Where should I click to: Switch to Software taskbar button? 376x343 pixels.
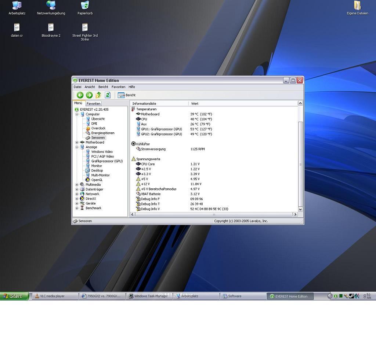click(x=243, y=296)
